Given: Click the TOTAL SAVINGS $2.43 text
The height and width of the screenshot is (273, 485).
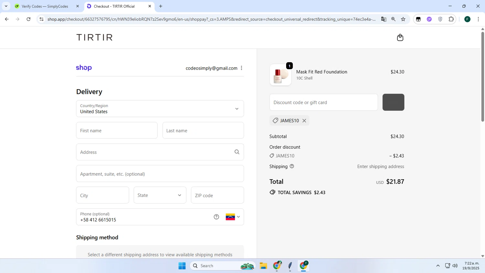Looking at the screenshot, I should click(x=301, y=192).
